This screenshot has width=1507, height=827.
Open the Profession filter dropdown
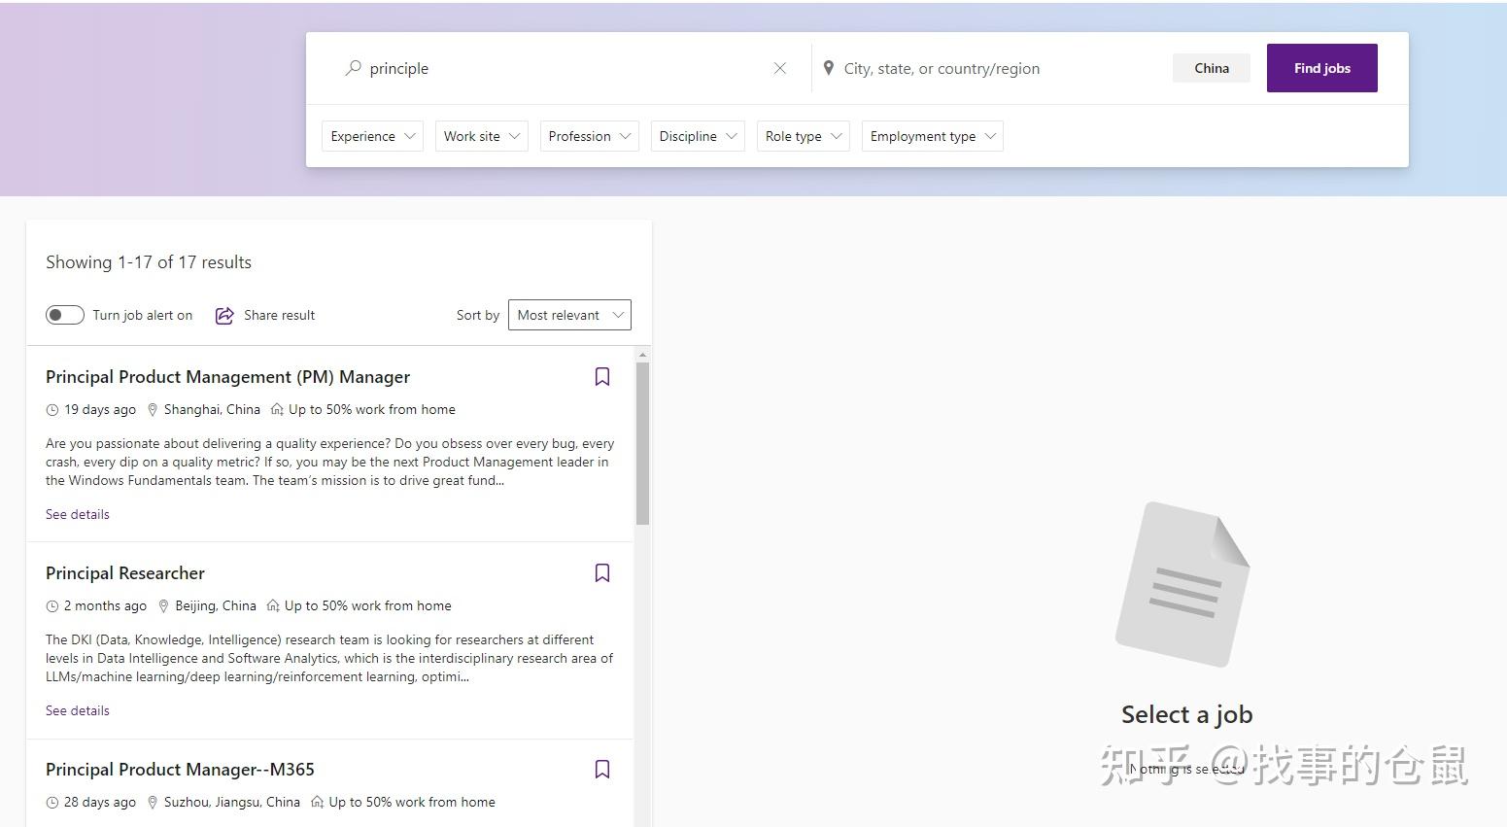click(x=589, y=136)
